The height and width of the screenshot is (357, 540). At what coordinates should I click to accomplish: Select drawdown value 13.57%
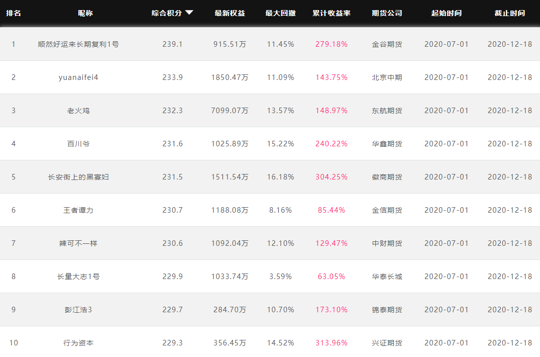pyautogui.click(x=281, y=111)
